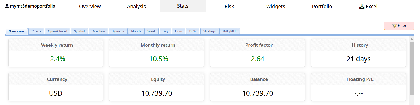Screen dimensions: 420x105
Task: Click the user profile icon beside mymt5demoportfolio
Action: tap(7, 6)
